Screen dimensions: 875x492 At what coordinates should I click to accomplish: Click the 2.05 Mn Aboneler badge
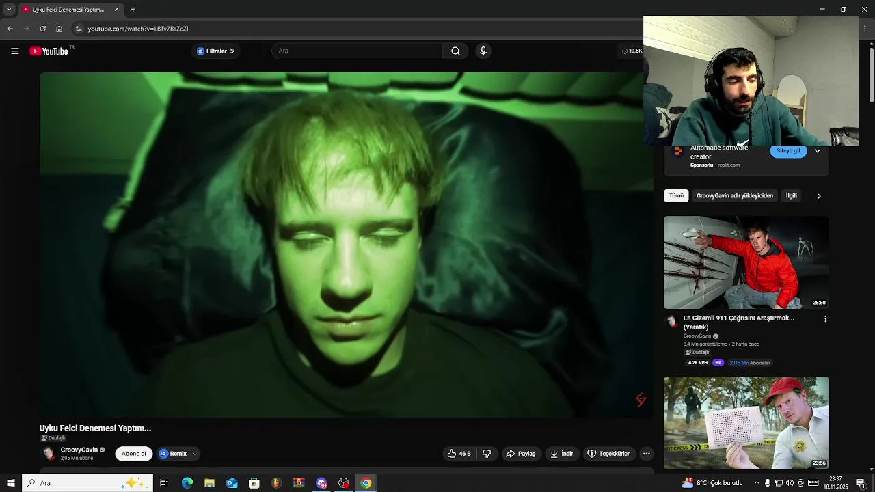tap(749, 363)
